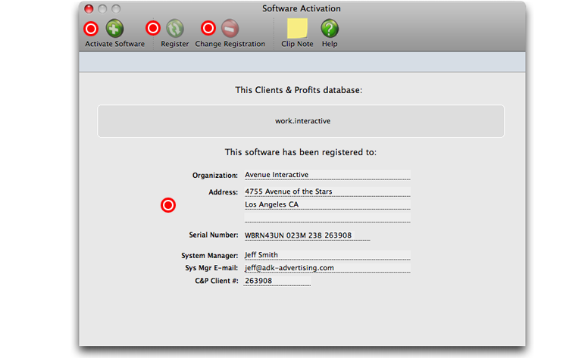Screen dimensions: 588x358
Task: Click the Activate Software toolbar label
Action: click(114, 44)
